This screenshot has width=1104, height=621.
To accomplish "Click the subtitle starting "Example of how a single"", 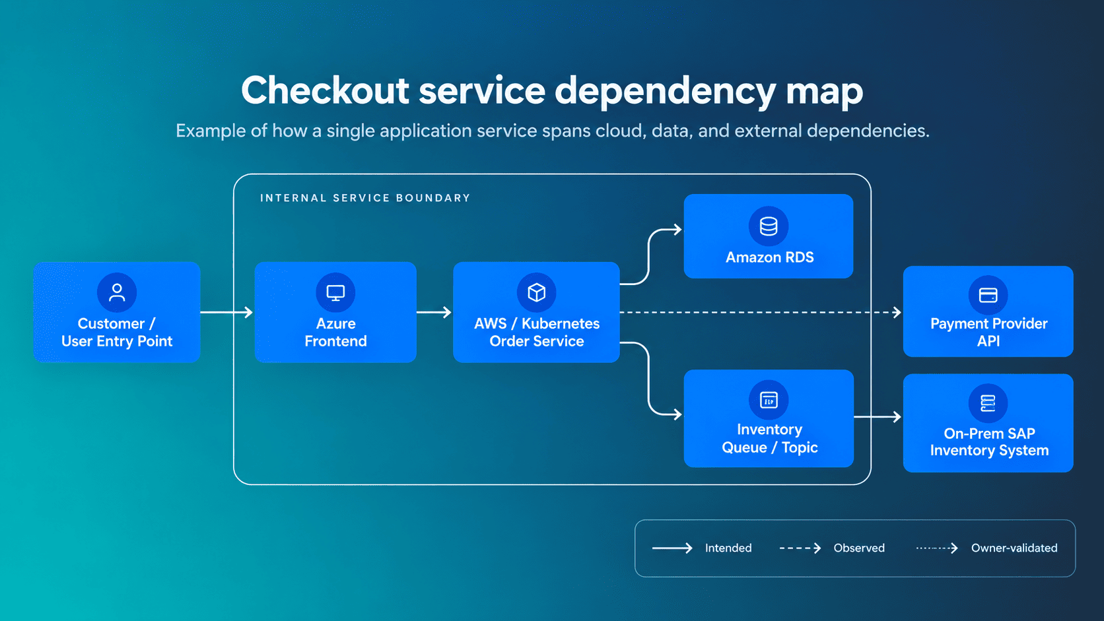I will [553, 131].
